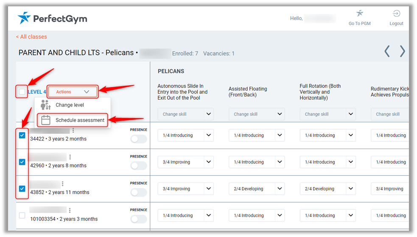Viewport: 417px width, 237px height.
Task: Select Change level from Actions menu
Action: (x=70, y=105)
